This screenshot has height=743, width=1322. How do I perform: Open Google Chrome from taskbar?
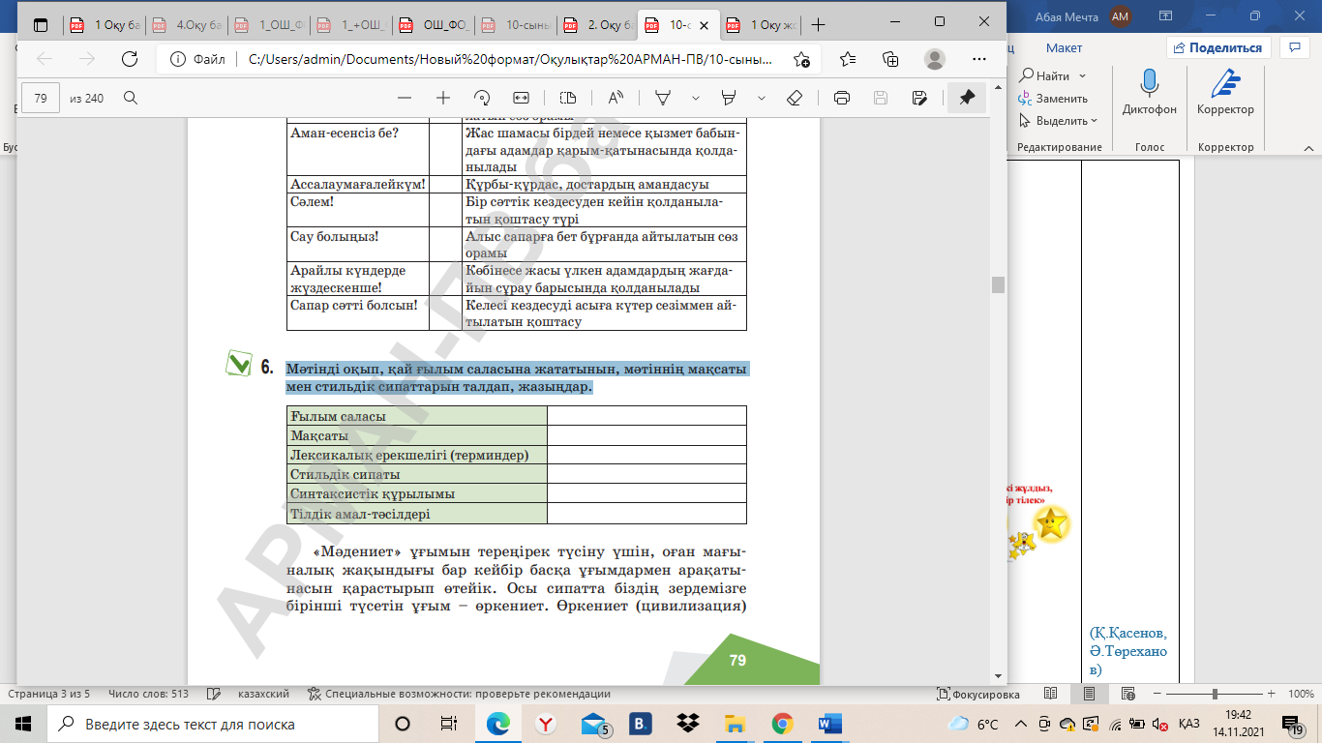click(783, 724)
